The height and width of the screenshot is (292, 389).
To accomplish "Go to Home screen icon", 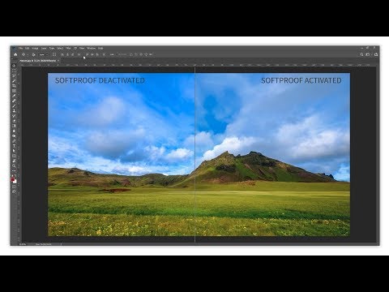I will 15,54.
